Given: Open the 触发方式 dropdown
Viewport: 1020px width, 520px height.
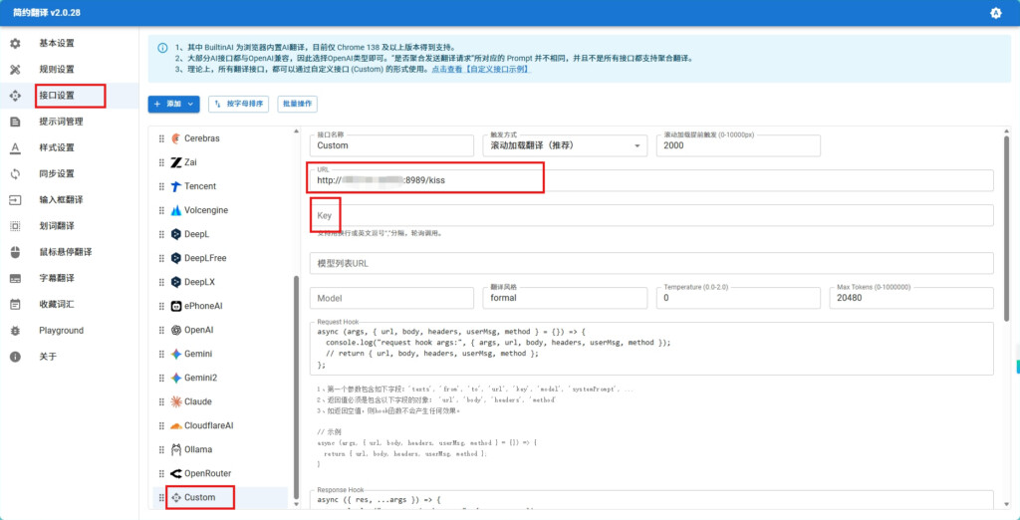Looking at the screenshot, I should (565, 145).
